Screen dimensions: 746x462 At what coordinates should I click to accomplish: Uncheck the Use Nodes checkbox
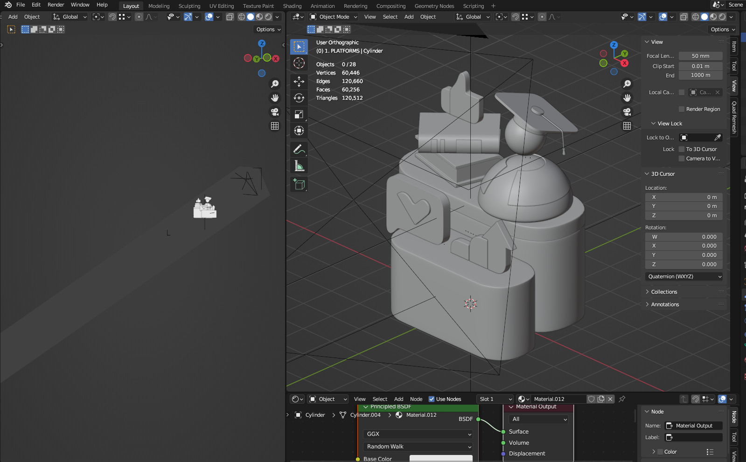(x=432, y=399)
